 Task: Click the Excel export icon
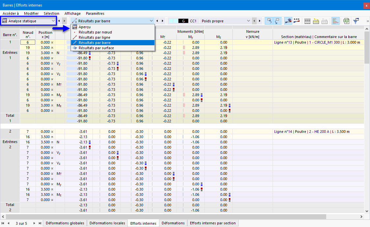pyautogui.click(x=346, y=21)
